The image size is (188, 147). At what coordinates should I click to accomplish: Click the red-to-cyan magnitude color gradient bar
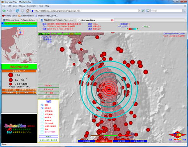point(132,29)
